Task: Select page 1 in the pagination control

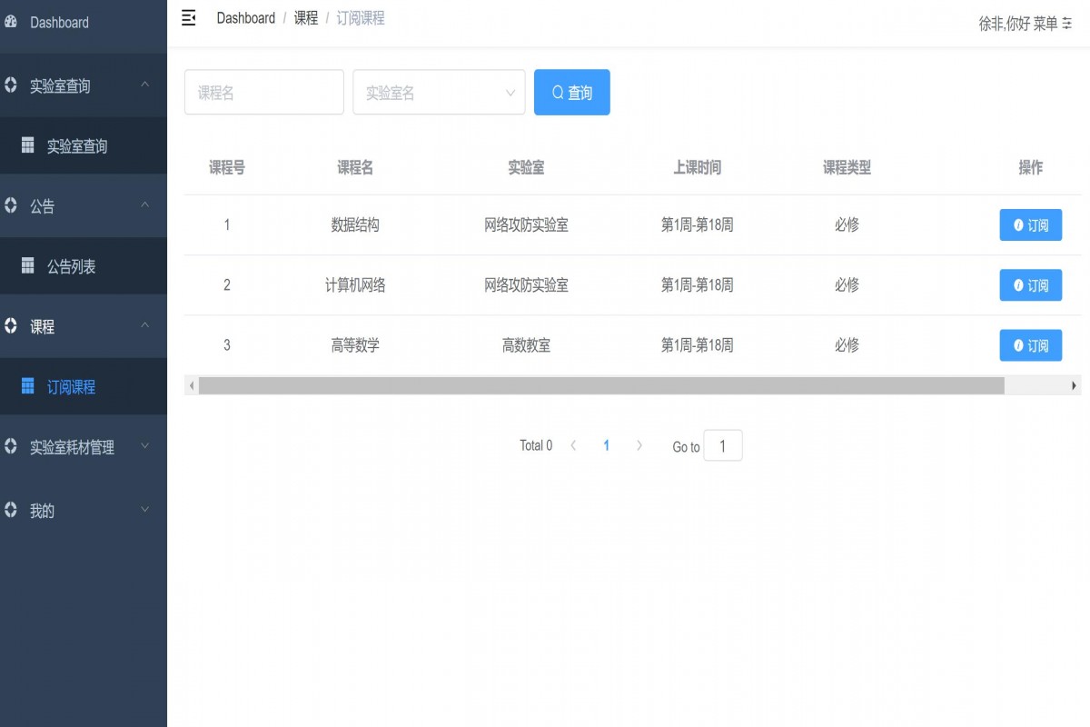Action: pos(607,445)
